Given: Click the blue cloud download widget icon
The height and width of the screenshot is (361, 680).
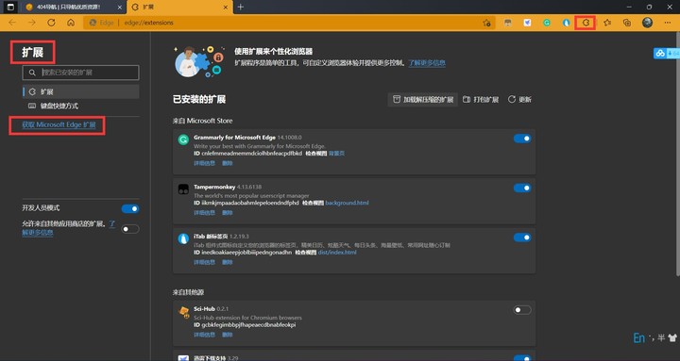Looking at the screenshot, I should point(660,53).
